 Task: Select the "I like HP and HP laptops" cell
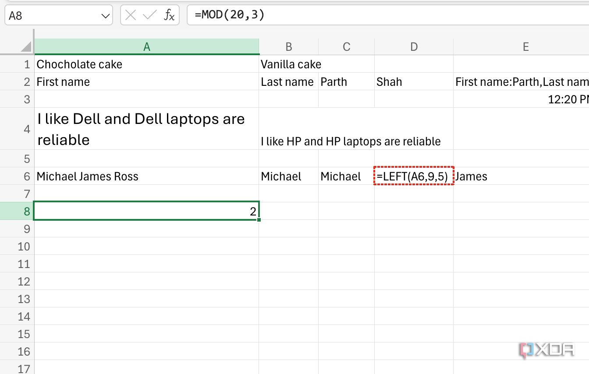click(289, 129)
